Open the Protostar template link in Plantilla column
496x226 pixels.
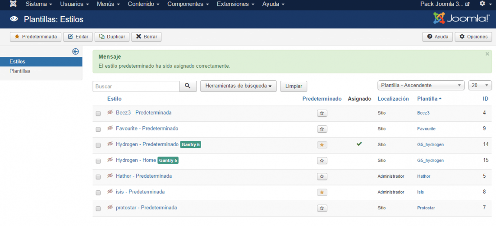pyautogui.click(x=426, y=208)
